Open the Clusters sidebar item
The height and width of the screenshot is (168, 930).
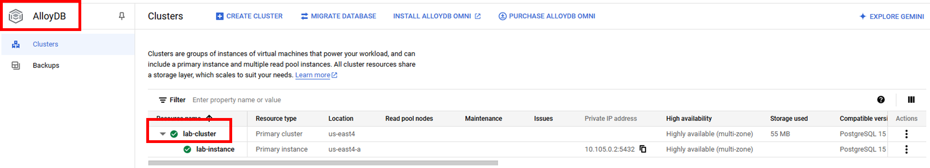pyautogui.click(x=68, y=44)
